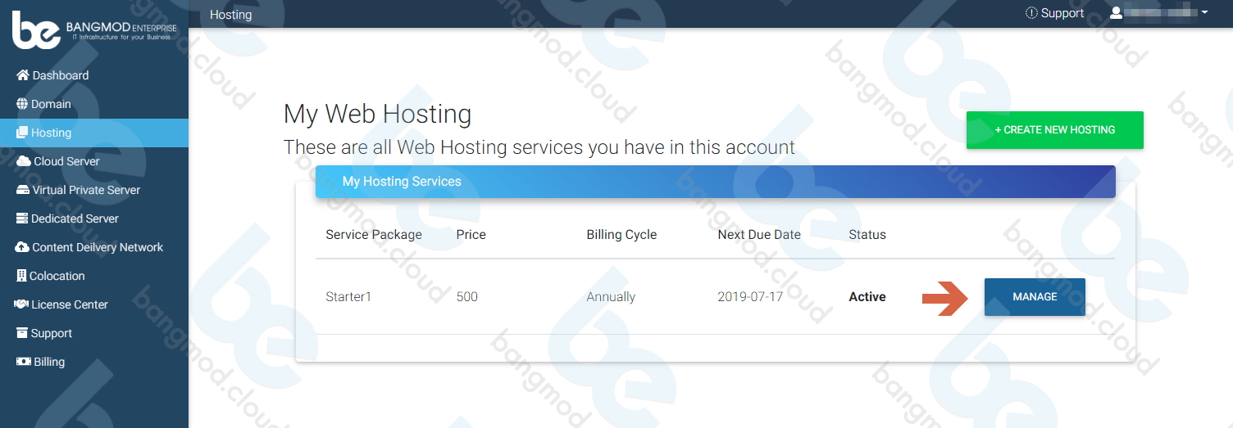Click the Hosting breadcrumb title in header
The image size is (1233, 428).
click(x=231, y=15)
